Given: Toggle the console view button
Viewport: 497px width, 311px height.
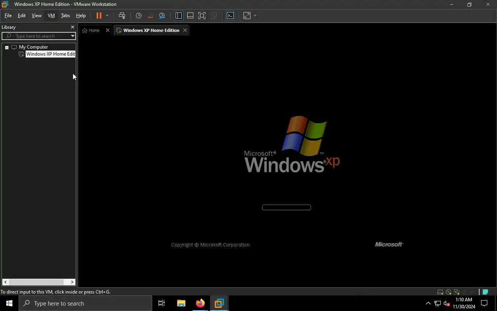Looking at the screenshot, I should click(230, 16).
